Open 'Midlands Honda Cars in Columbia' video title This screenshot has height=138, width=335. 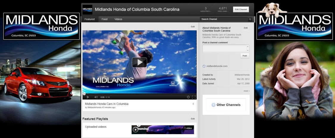(x=107, y=104)
